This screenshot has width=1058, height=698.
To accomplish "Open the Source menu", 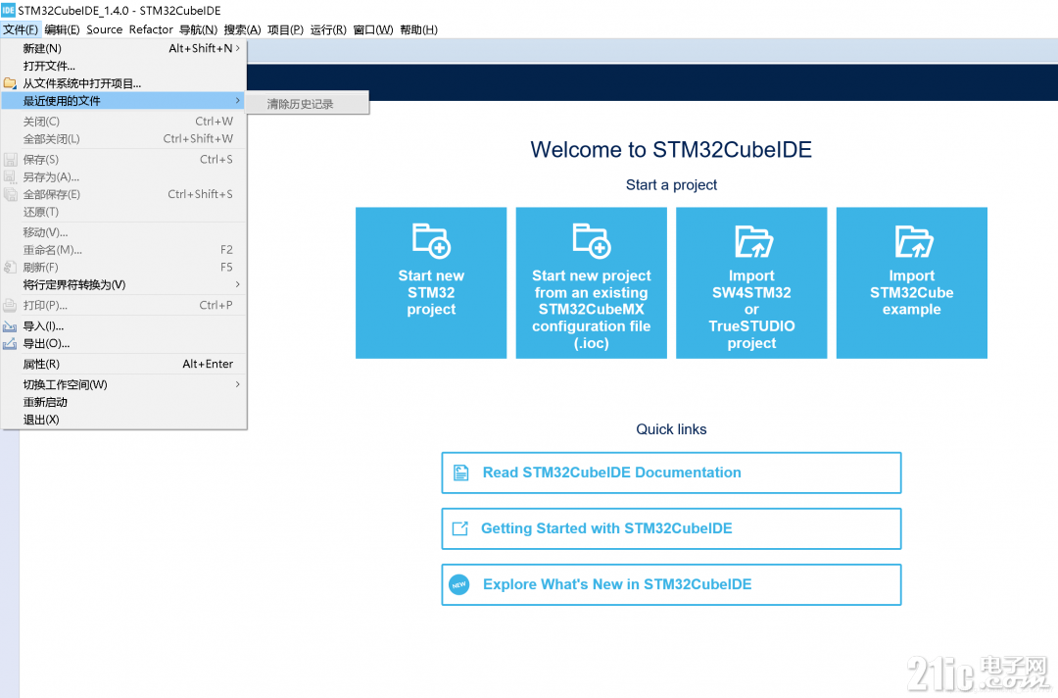I will click(x=105, y=29).
